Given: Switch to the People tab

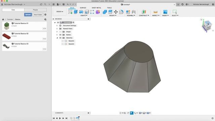Looking at the screenshot, I should (x=35, y=10).
